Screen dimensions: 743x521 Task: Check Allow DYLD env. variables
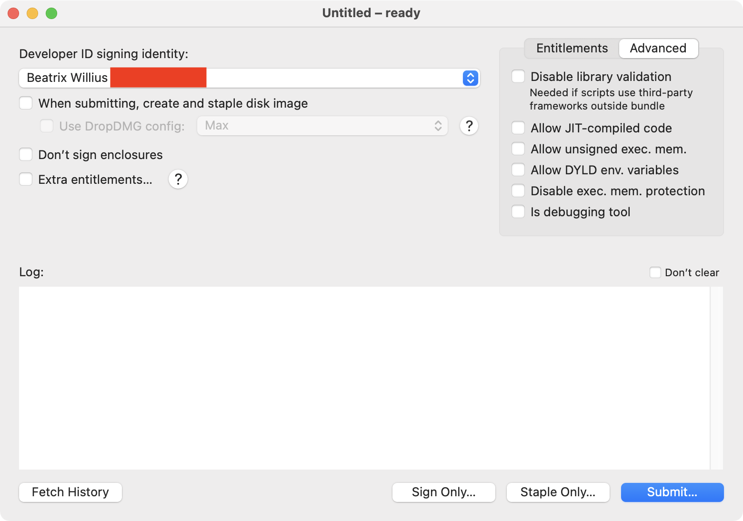coord(518,170)
